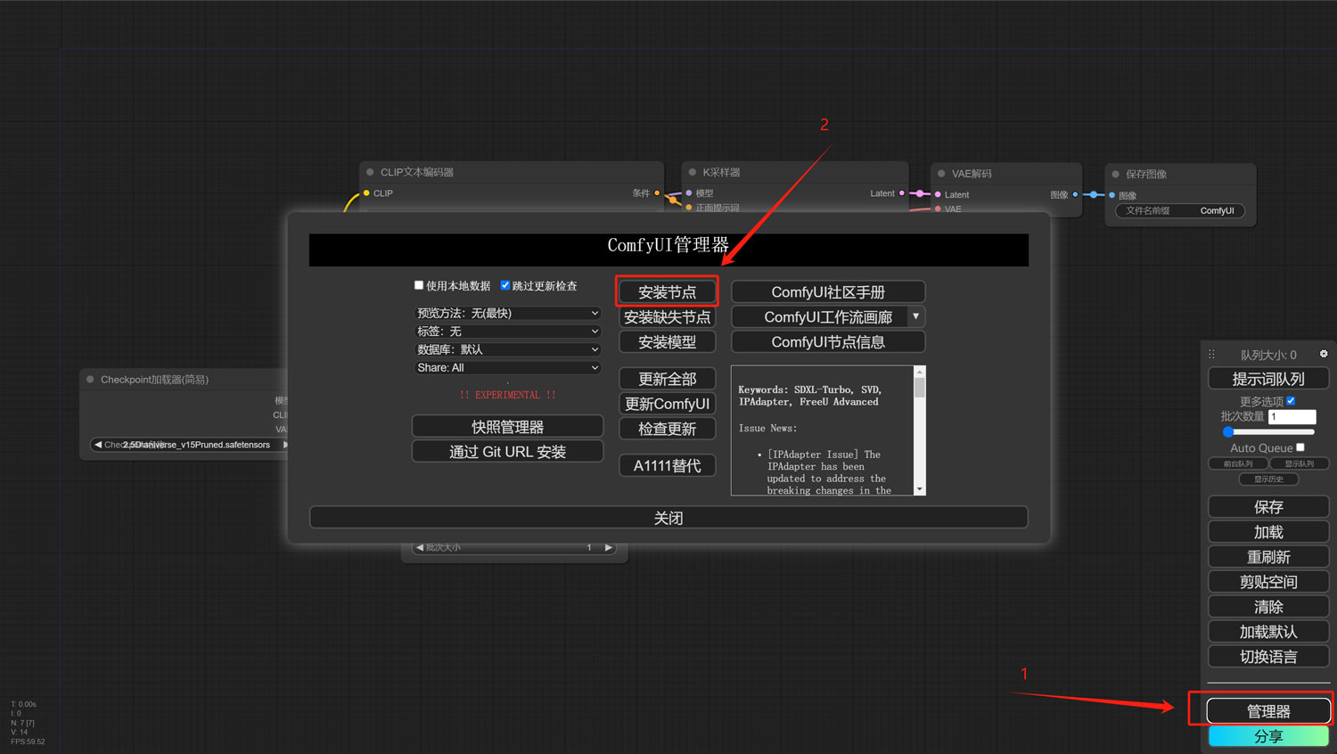
Task: Open settings gear in queue panel
Action: point(1324,354)
